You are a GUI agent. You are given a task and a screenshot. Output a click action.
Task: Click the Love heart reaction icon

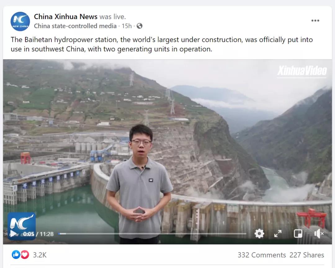pos(25,255)
